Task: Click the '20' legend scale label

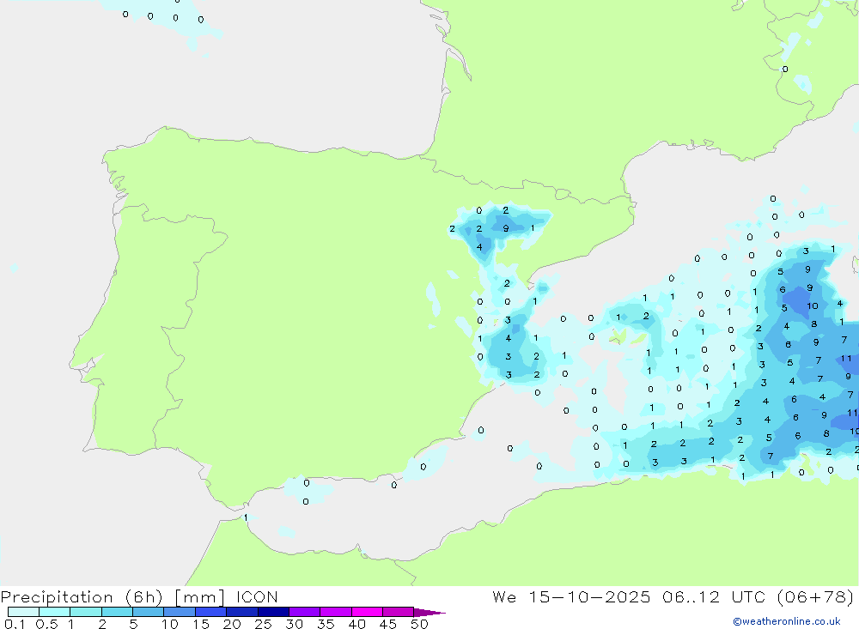Action: 232,624
